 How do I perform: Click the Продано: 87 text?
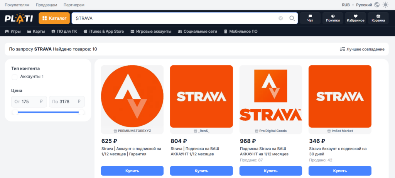(251, 160)
